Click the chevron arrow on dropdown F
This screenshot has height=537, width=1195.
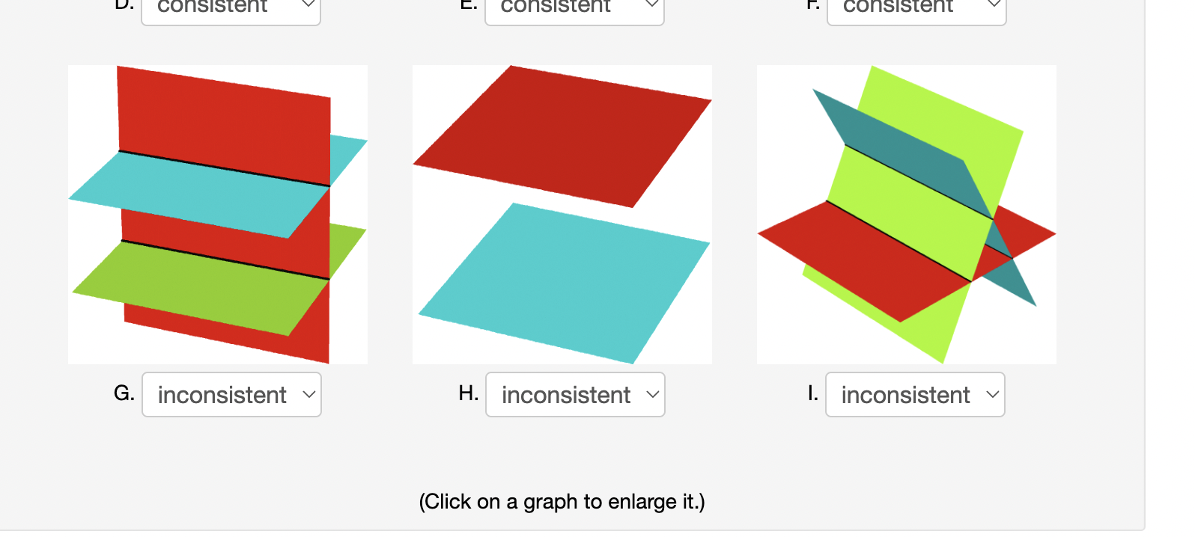[994, 4]
